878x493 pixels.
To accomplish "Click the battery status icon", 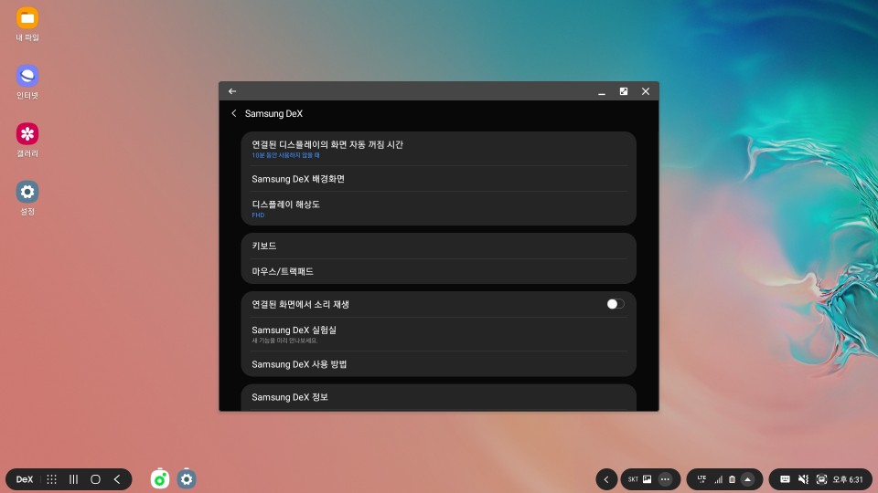I will [732, 479].
